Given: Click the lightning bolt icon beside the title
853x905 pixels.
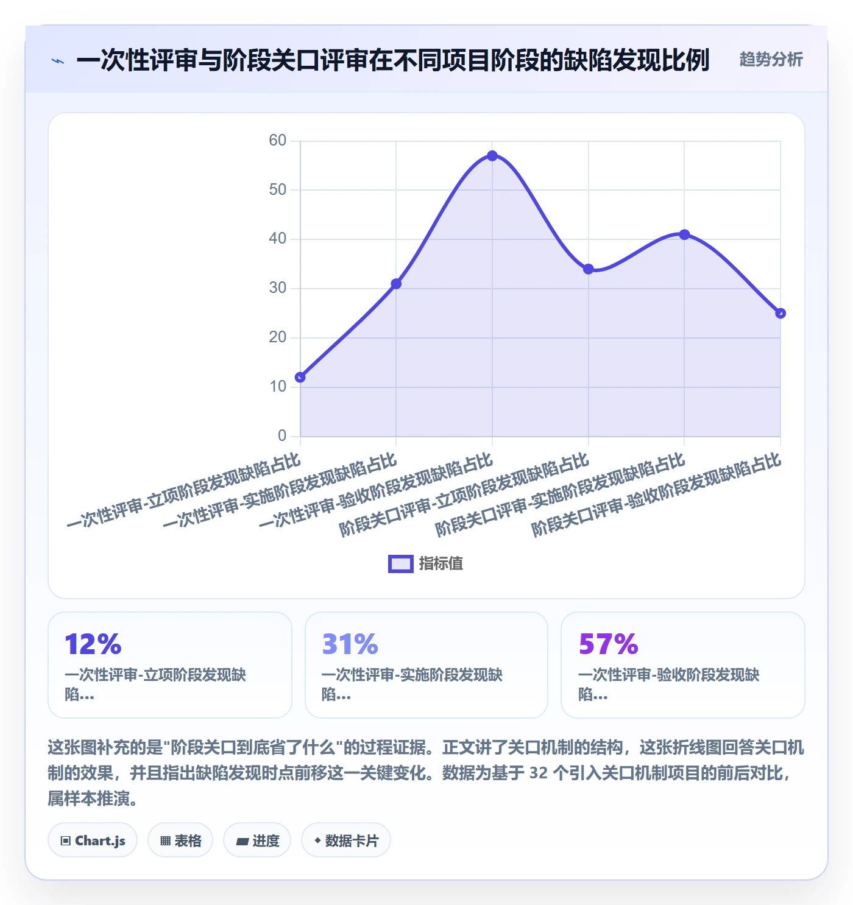Looking at the screenshot, I should 58,61.
